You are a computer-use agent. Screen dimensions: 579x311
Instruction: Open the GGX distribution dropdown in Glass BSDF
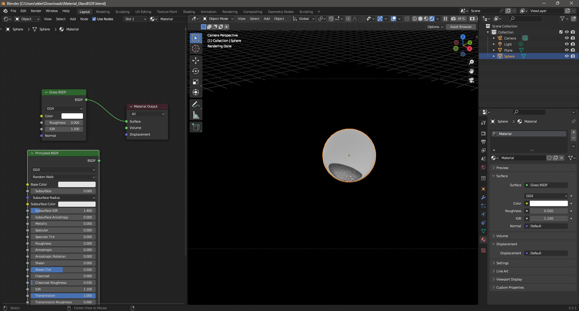point(64,108)
